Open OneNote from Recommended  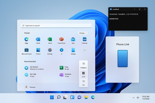click(x=65, y=75)
